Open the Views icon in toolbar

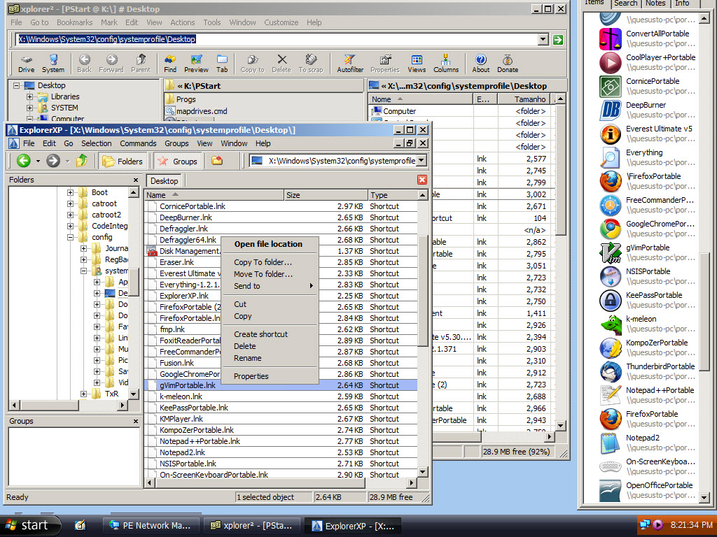pyautogui.click(x=417, y=63)
